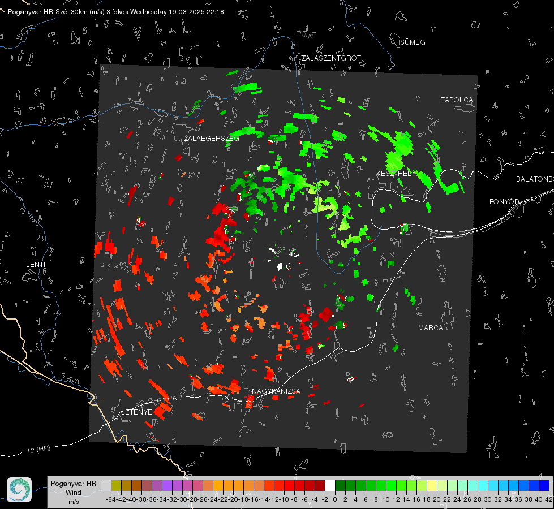
Task: Select the MARCALI town label
Action: 433,328
